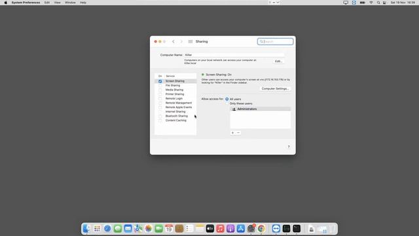The width and height of the screenshot is (419, 236).
Task: Select the 'Internet Sharing' service row label
Action: (175, 111)
